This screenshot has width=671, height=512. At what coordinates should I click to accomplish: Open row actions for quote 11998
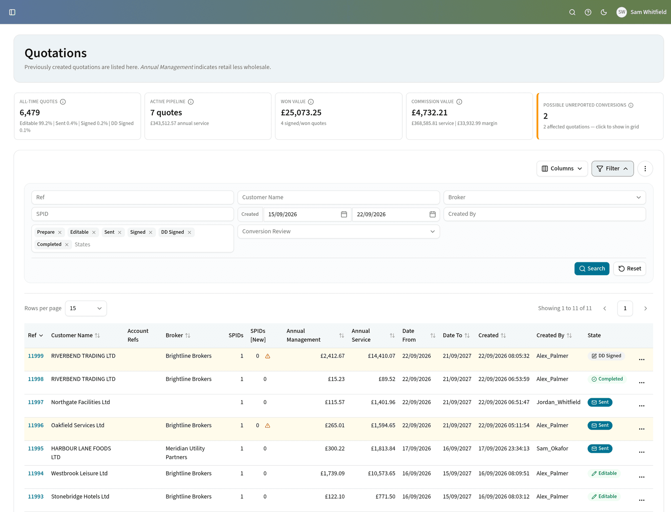(642, 383)
